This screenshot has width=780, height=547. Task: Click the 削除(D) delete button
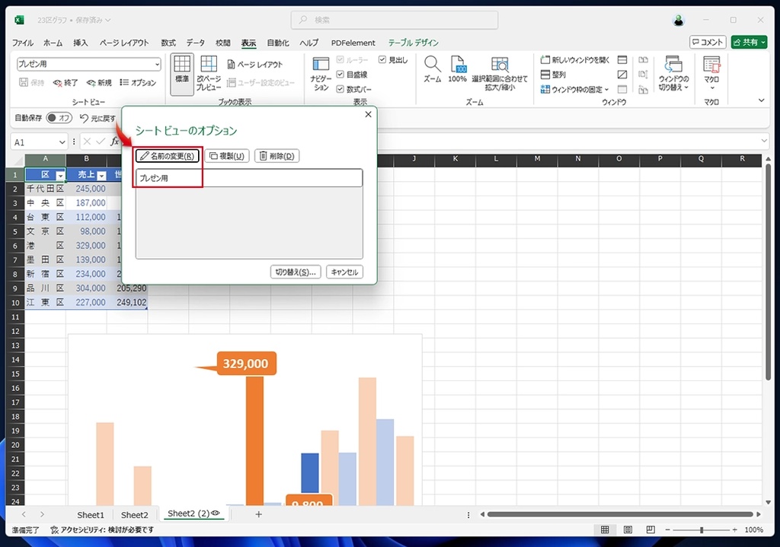click(x=277, y=156)
